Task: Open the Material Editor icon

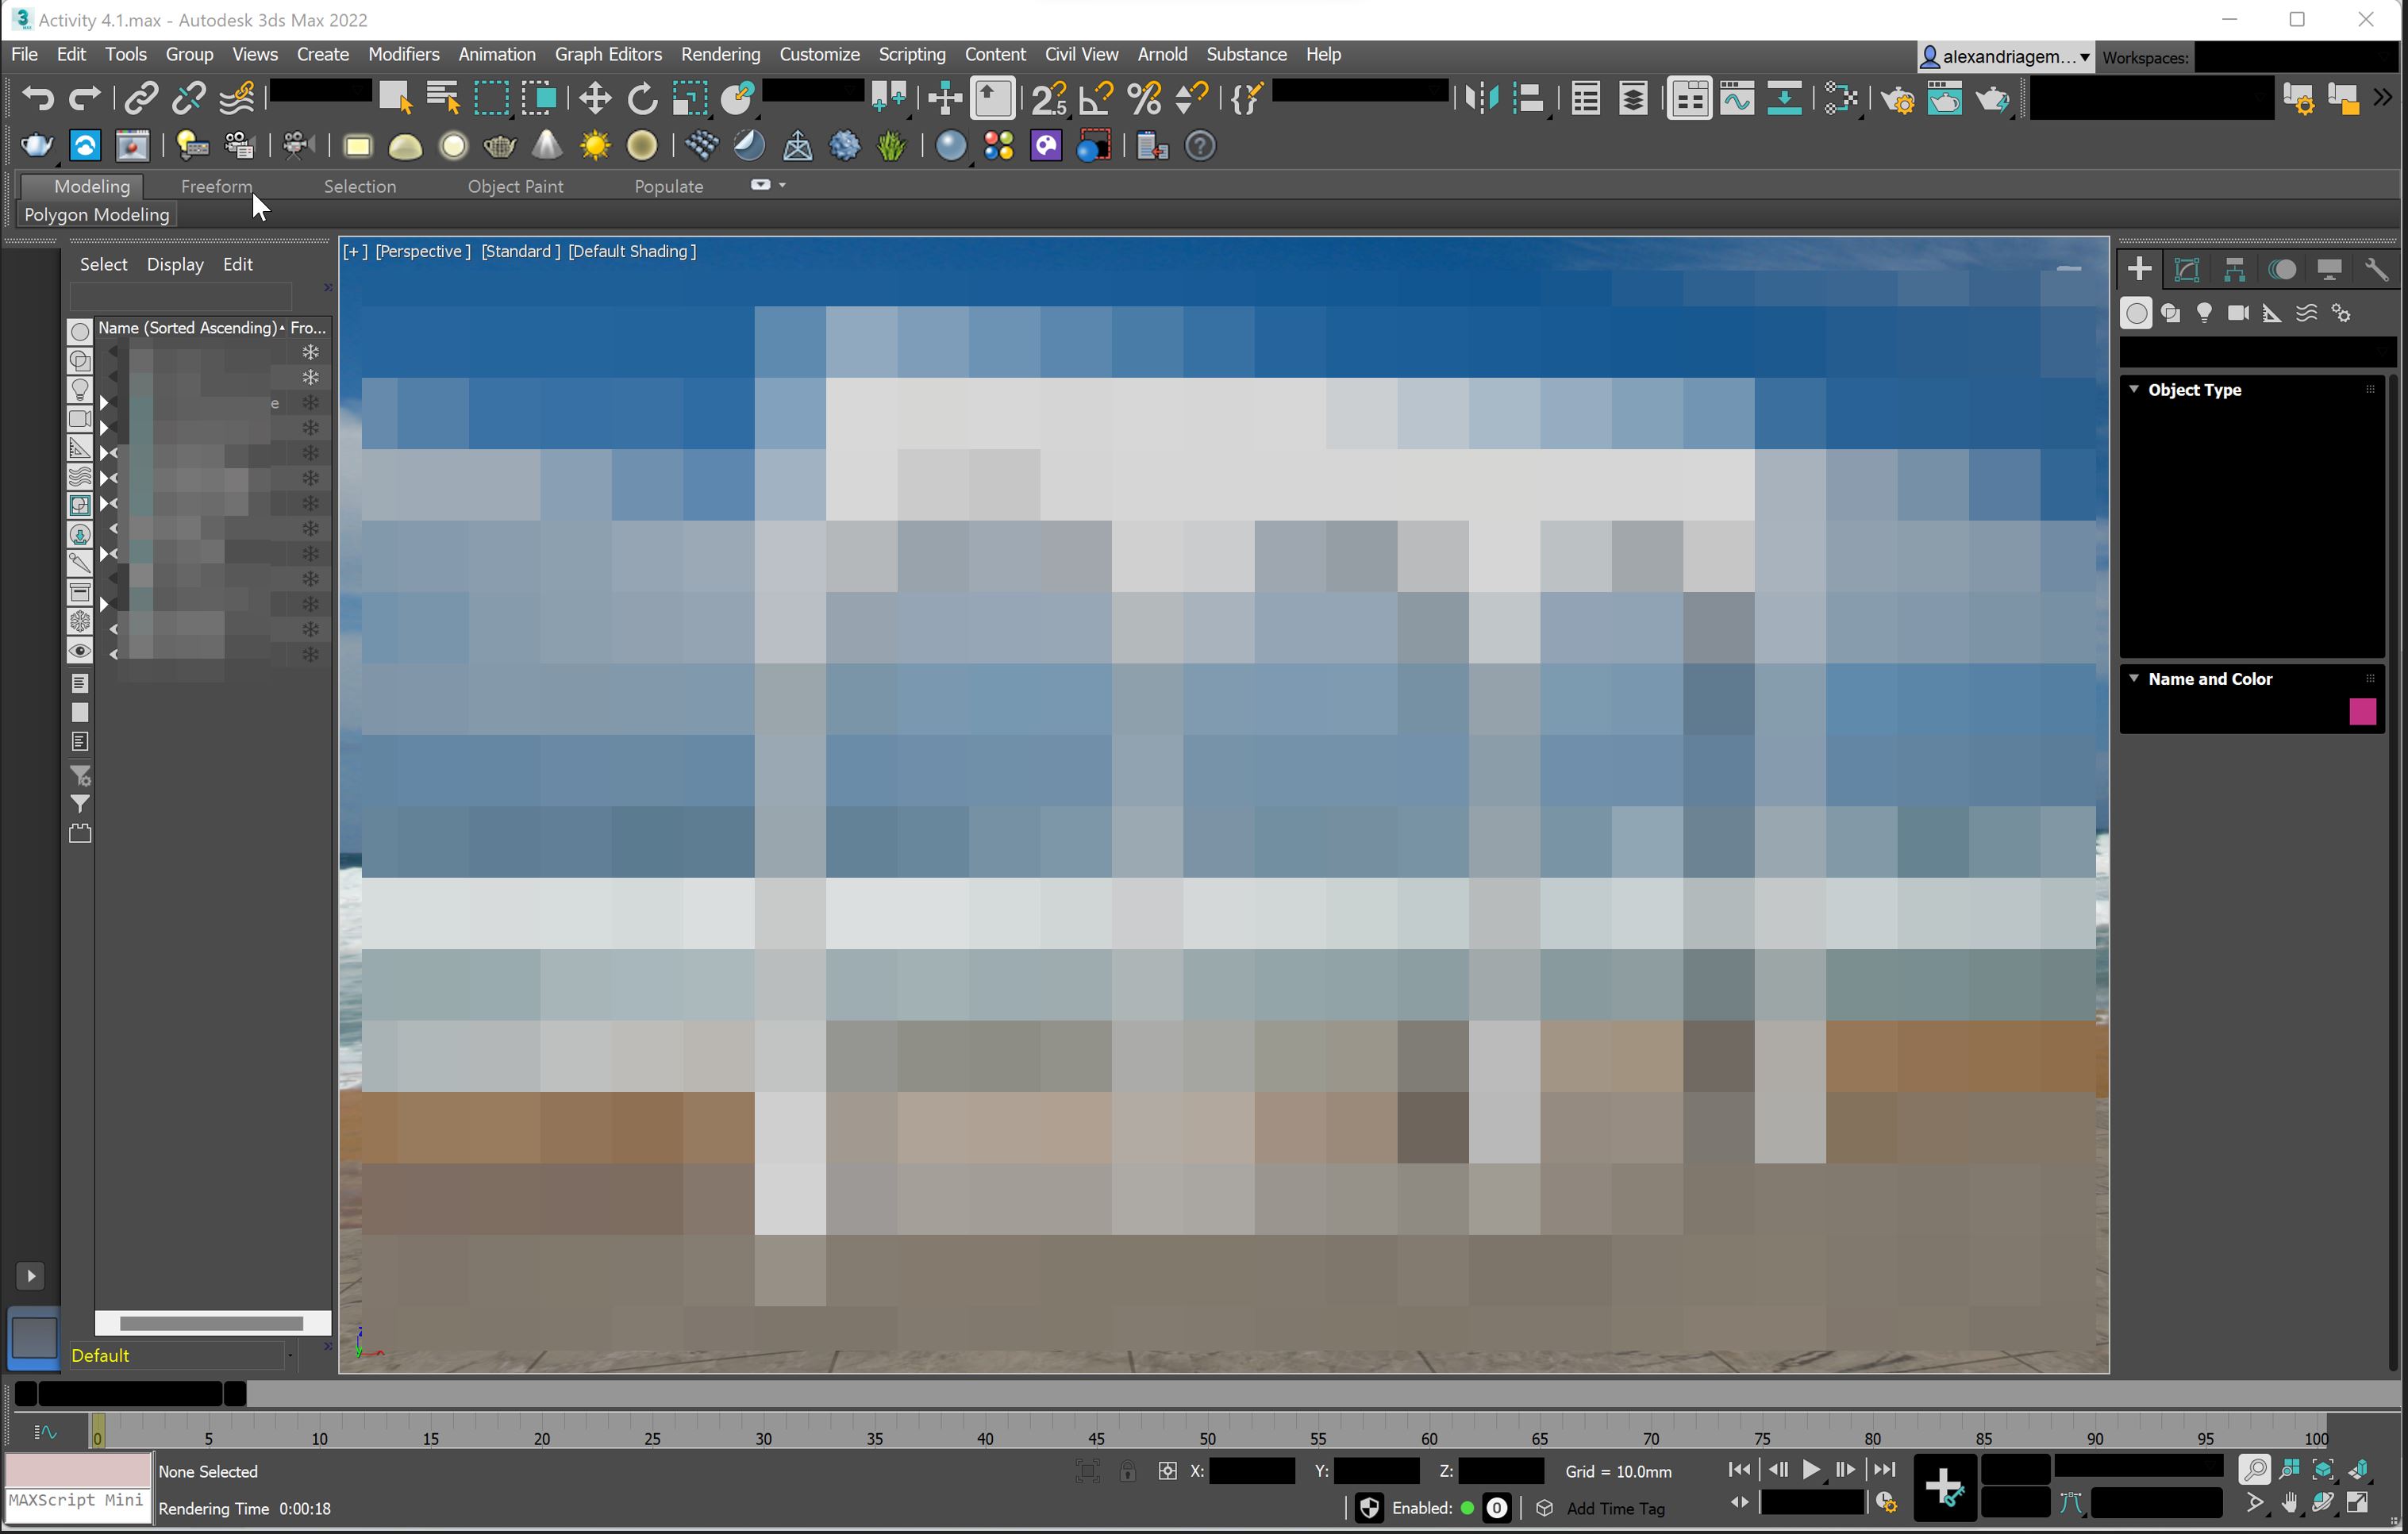Action: [1840, 98]
